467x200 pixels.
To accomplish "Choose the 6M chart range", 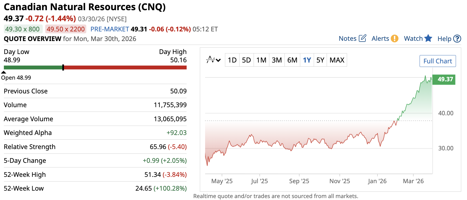I will [x=292, y=60].
